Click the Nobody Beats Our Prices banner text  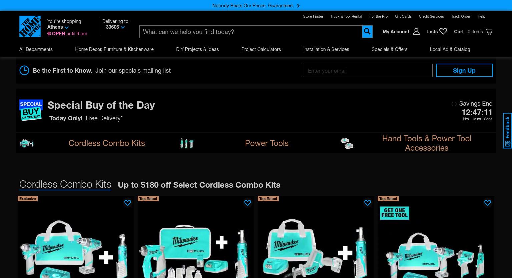pos(253,6)
